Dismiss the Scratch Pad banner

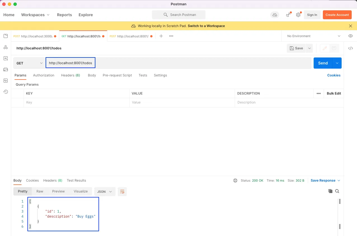[x=351, y=26]
